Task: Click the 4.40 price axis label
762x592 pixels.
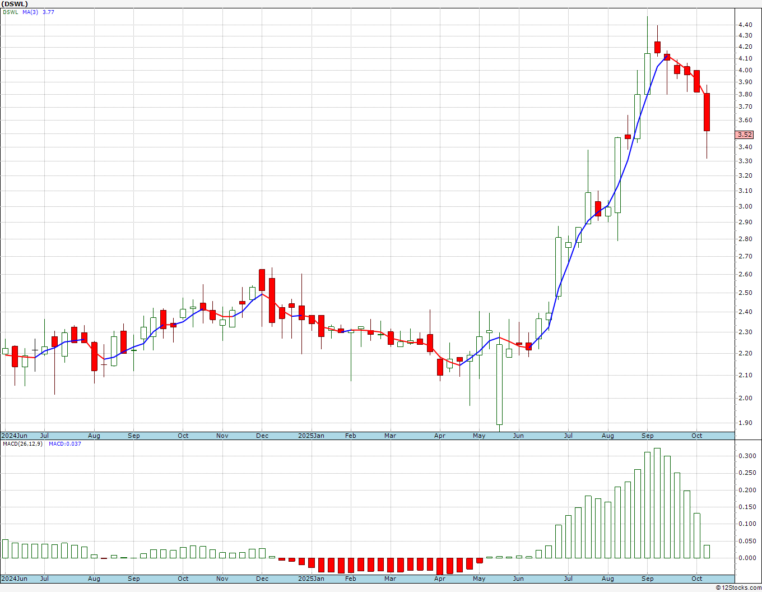Action: pos(745,25)
